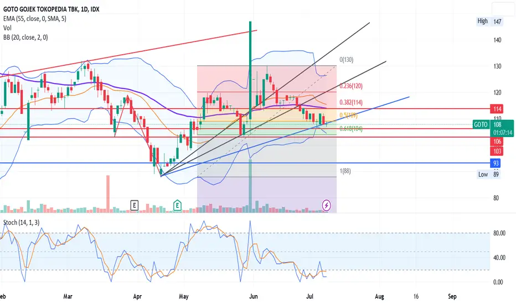Click the Jun label on time axis

pyautogui.click(x=254, y=296)
